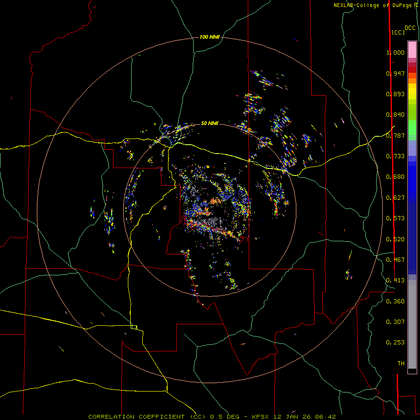This screenshot has height=420, width=420.
Task: Click the Correlation Coefficient caption at the bottom
Action: click(x=212, y=417)
